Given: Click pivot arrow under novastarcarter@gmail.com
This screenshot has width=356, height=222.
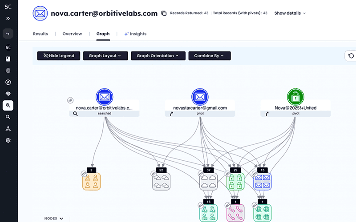Looking at the screenshot, I should point(171,114).
